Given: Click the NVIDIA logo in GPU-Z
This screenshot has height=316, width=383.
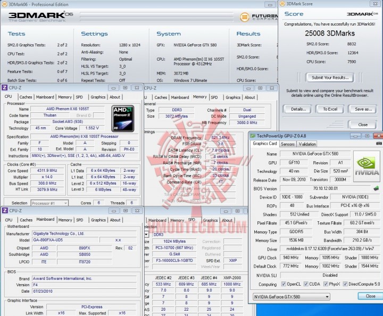Looking at the screenshot, I should [367, 167].
